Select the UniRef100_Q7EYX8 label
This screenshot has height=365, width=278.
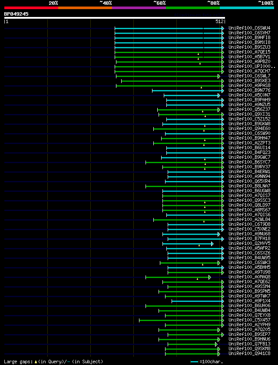[x=249, y=315]
